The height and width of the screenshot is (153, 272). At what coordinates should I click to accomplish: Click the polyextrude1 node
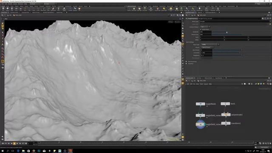226,115
